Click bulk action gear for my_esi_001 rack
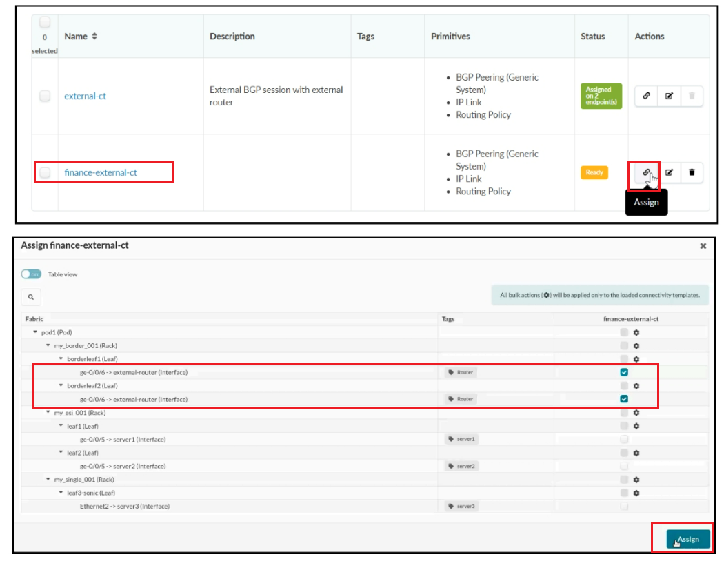724x561 pixels. (x=636, y=413)
